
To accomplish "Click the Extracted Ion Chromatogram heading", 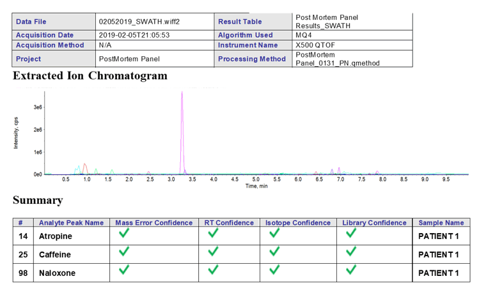I will tap(90, 76).
